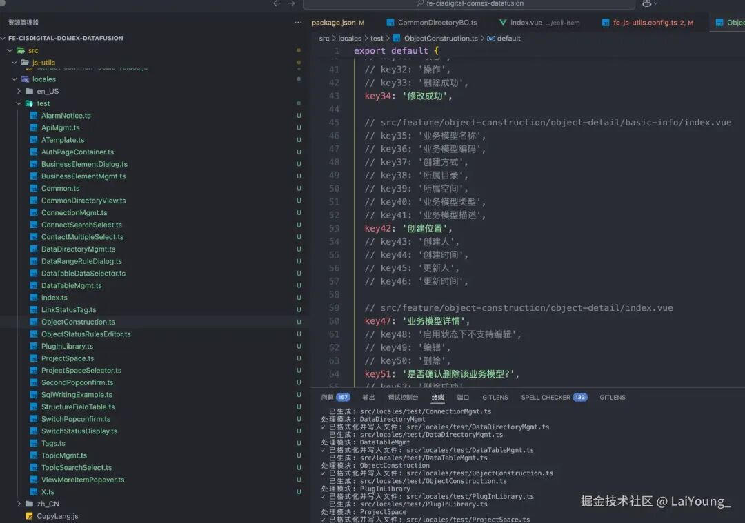Collapse the locales folder
Image resolution: width=745 pixels, height=523 pixels.
[x=14, y=79]
